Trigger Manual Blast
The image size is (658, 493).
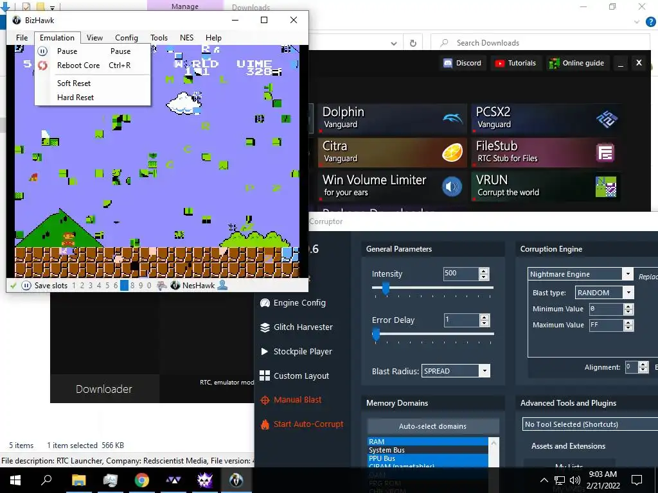click(x=291, y=399)
